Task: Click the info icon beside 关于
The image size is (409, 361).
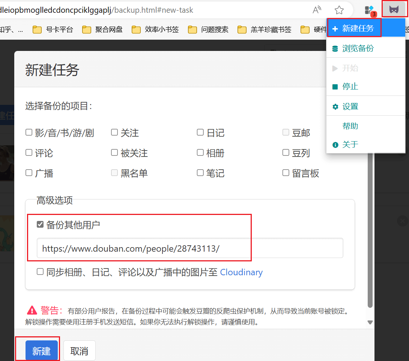Action: pyautogui.click(x=335, y=144)
